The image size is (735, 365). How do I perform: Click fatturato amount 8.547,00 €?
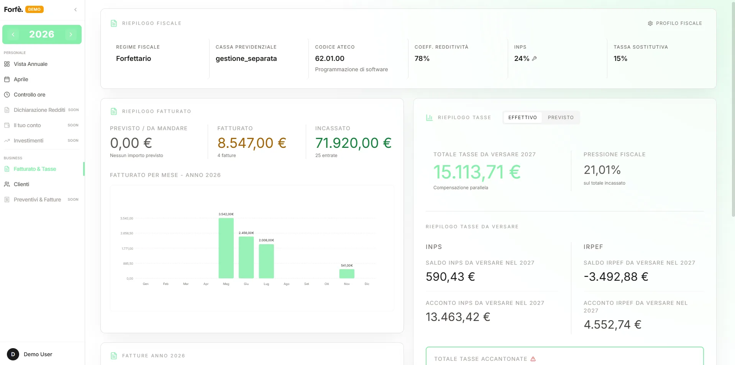click(x=252, y=143)
